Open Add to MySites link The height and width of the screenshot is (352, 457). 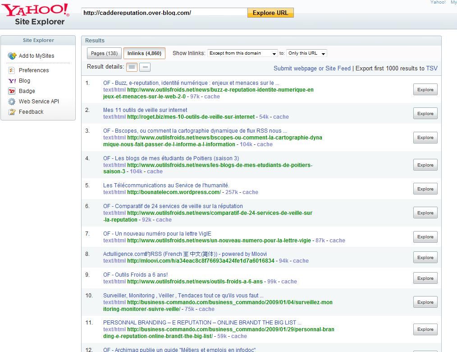[x=37, y=56]
